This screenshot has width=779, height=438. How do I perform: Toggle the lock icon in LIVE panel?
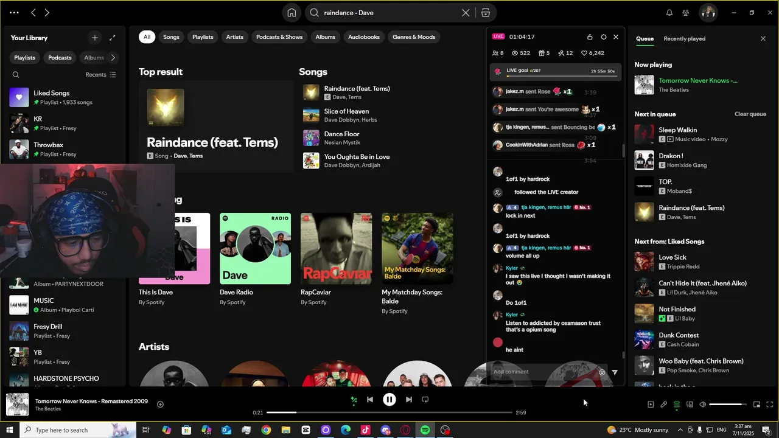tap(590, 37)
